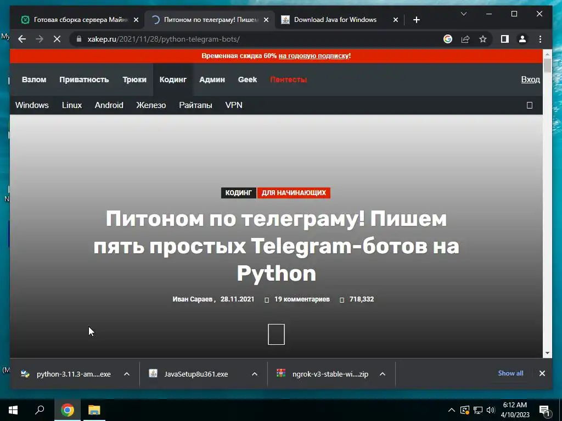
Task: Close the Готовая сборка сервера tab
Action: (x=136, y=20)
